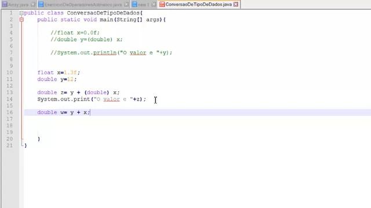Click line number 16 in the margin
The width and height of the screenshot is (371, 208).
click(10, 112)
